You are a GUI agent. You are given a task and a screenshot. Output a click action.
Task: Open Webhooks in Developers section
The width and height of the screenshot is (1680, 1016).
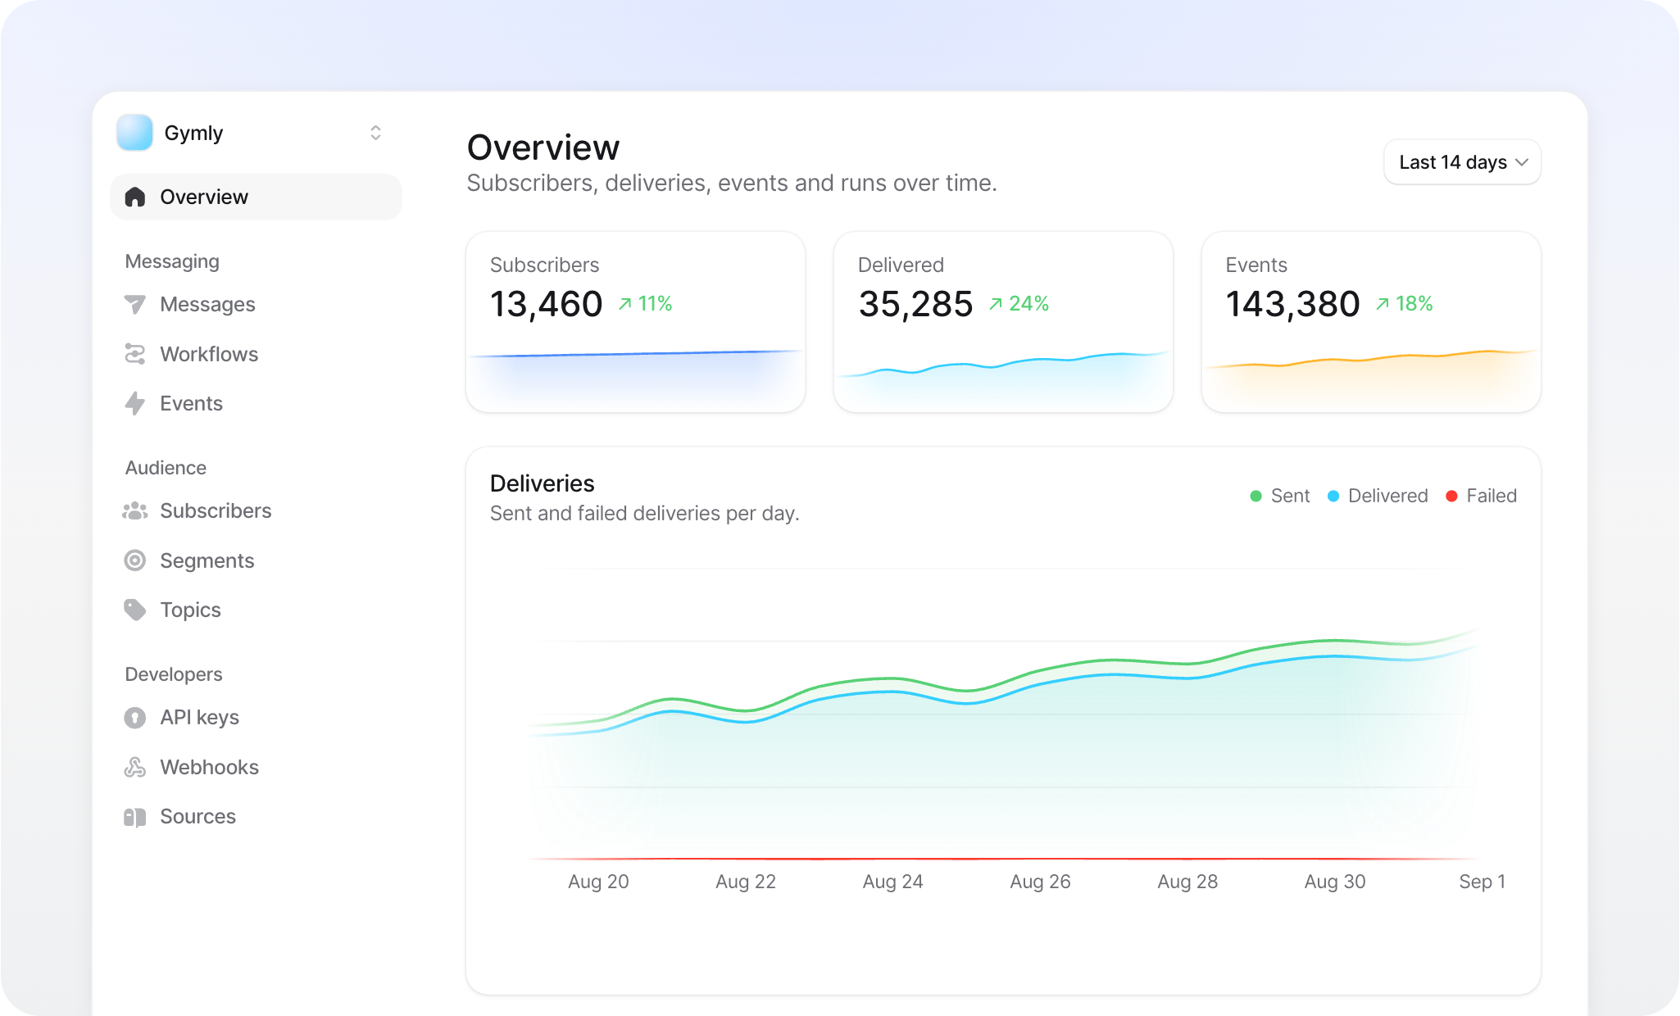(209, 767)
